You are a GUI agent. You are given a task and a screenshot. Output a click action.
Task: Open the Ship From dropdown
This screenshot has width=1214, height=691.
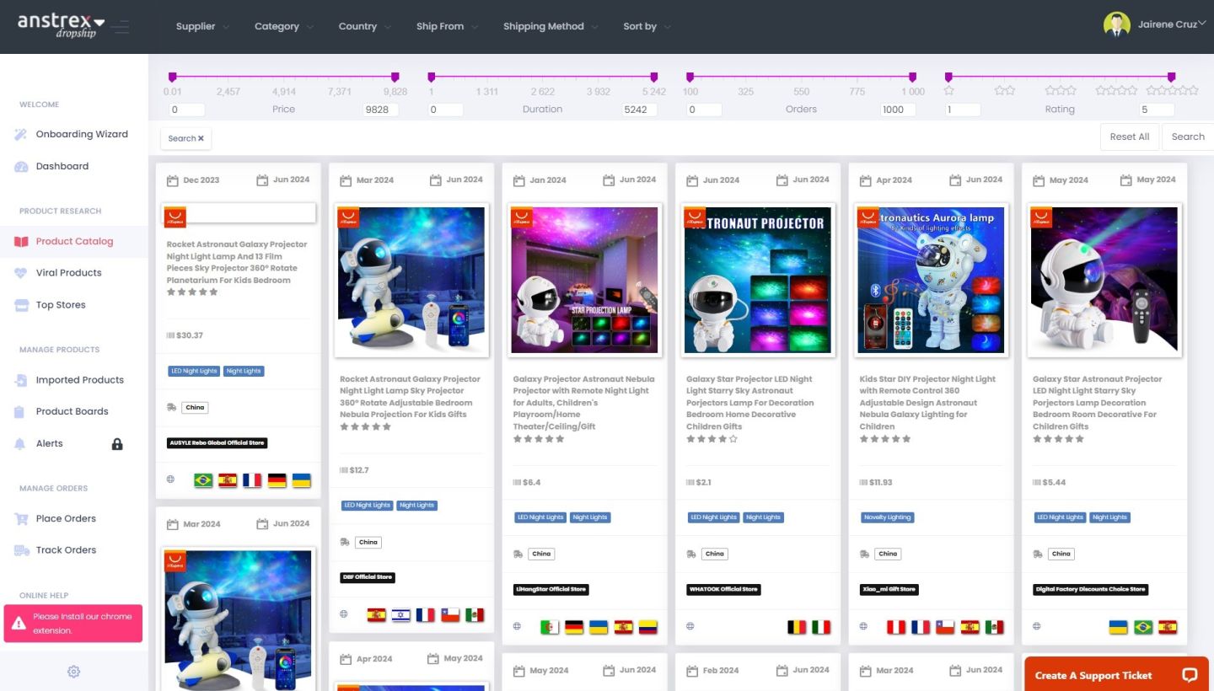[446, 27]
